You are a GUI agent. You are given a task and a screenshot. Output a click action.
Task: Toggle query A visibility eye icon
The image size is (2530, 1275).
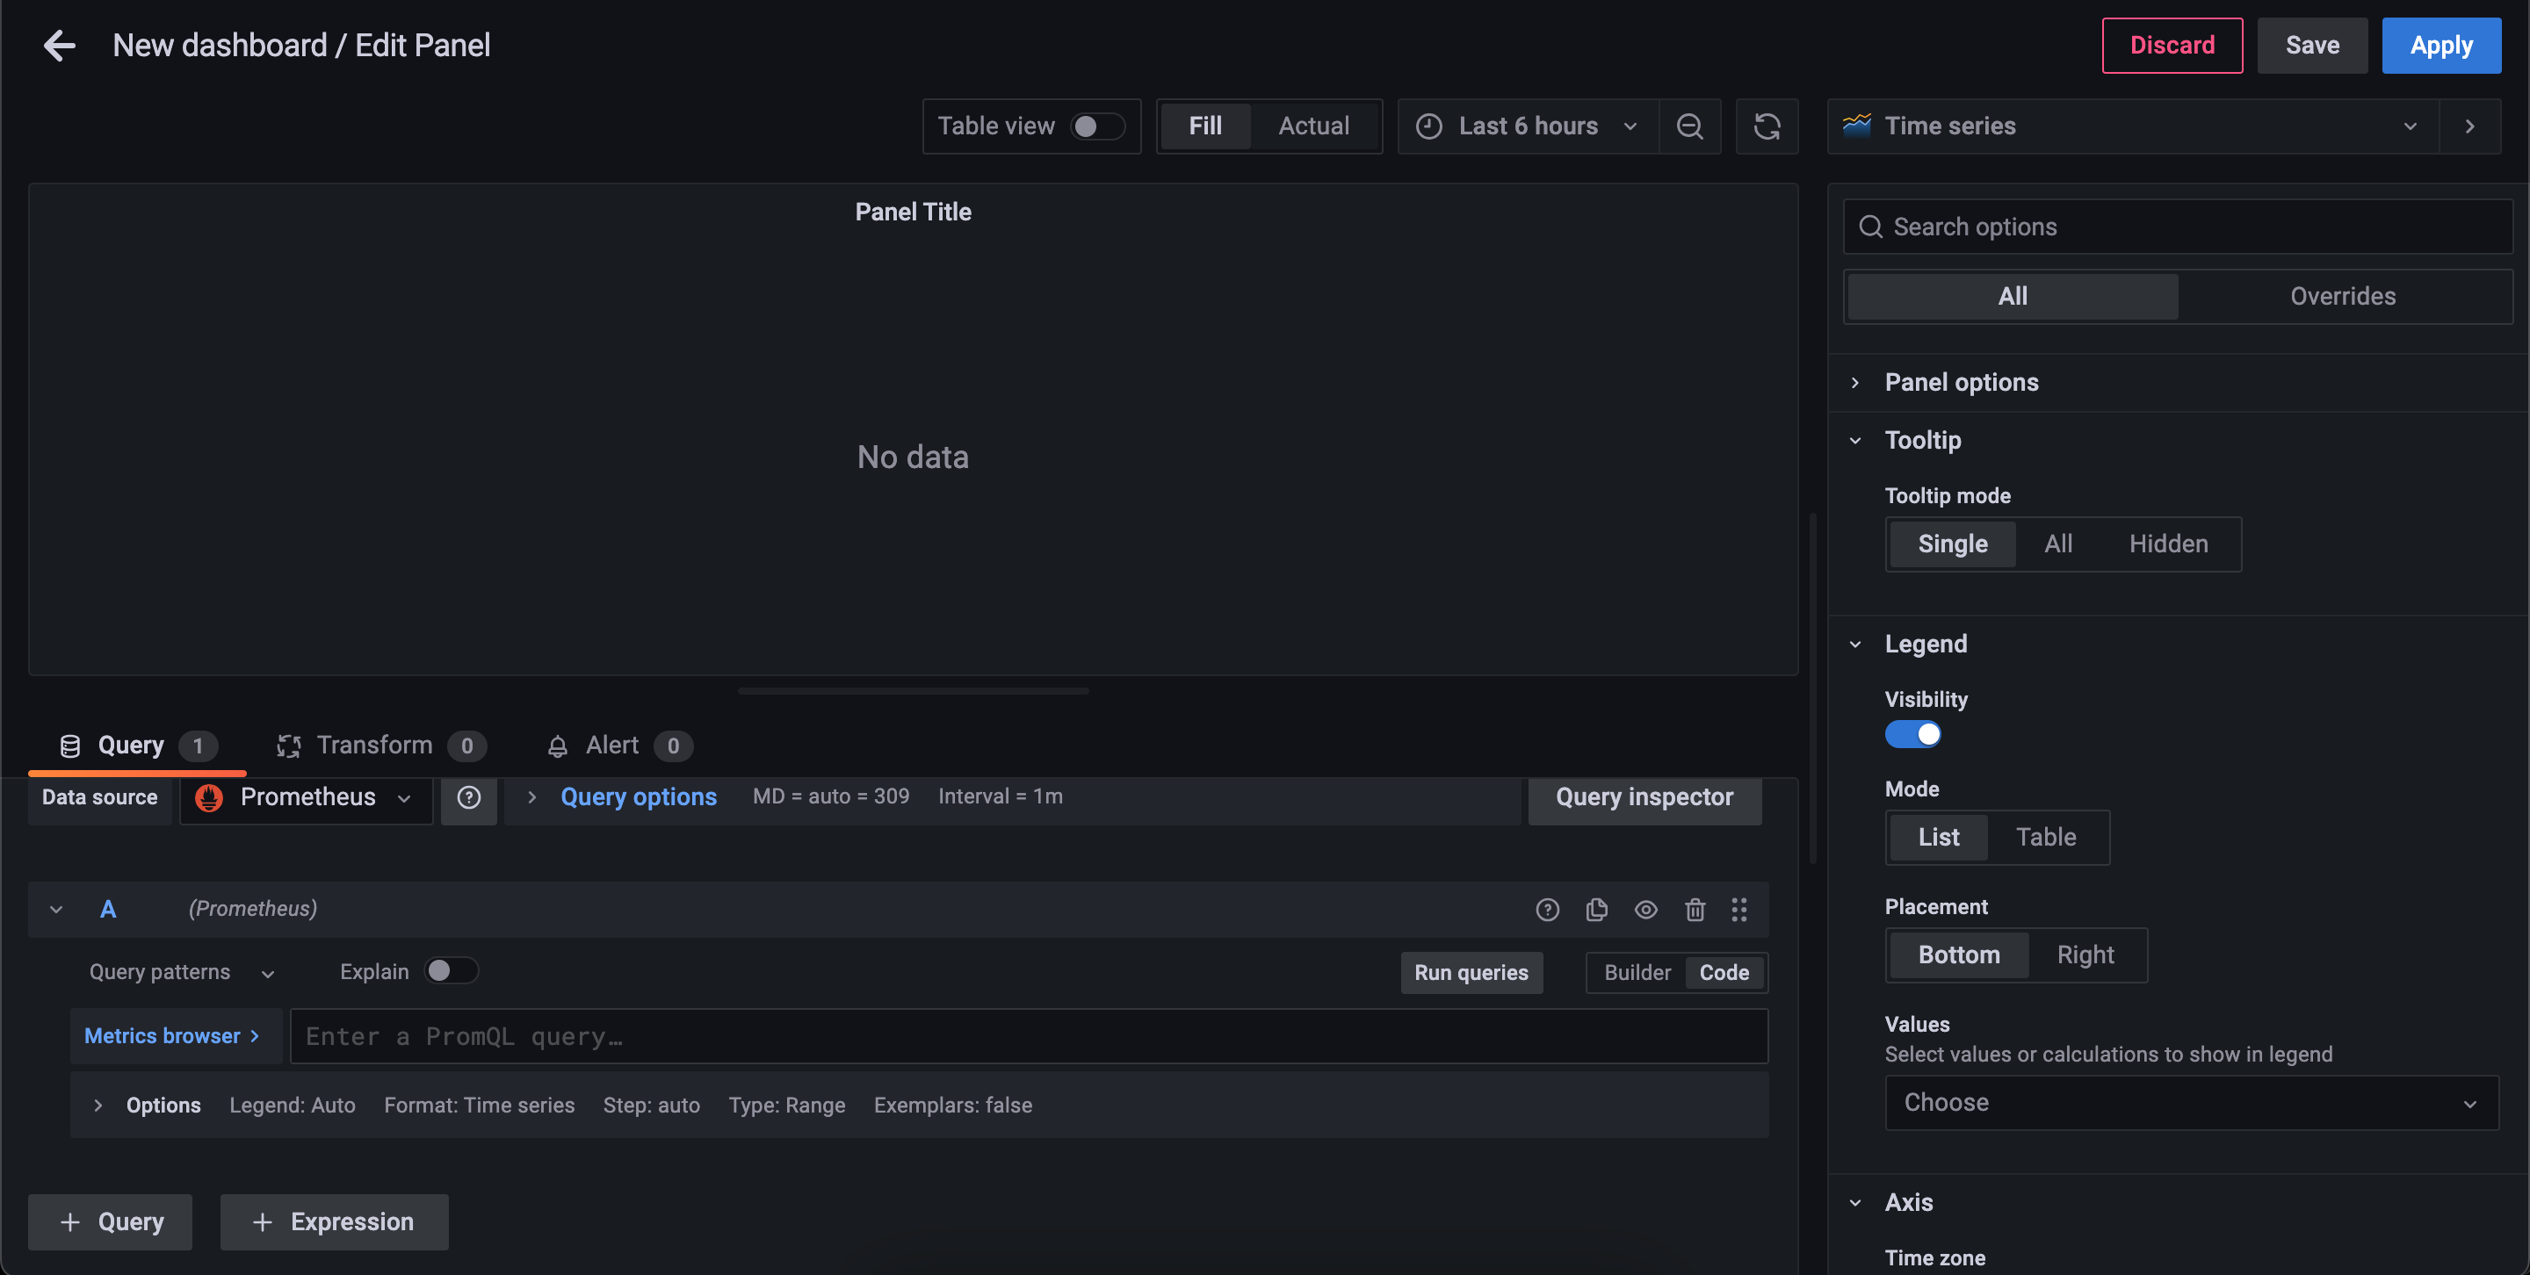tap(1646, 909)
